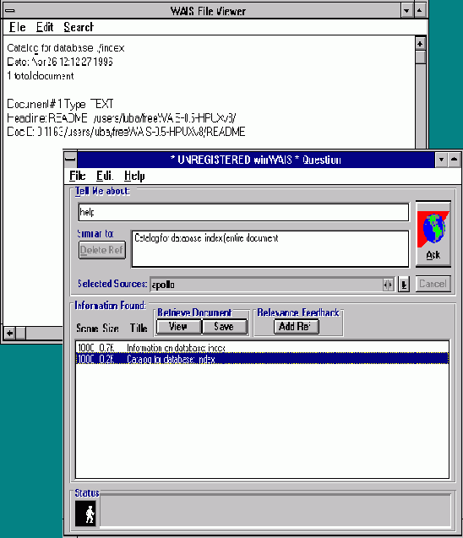The width and height of the screenshot is (463, 538).
Task: Open the winWAIS Question system menu box
Action: 70,159
